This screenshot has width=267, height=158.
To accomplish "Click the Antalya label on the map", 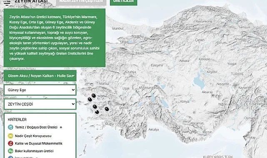I will (x=154, y=130).
